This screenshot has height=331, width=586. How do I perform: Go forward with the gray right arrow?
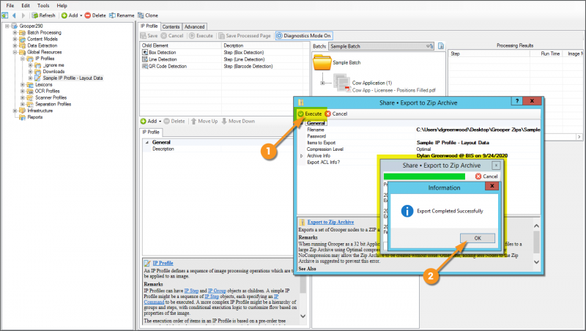point(23,15)
